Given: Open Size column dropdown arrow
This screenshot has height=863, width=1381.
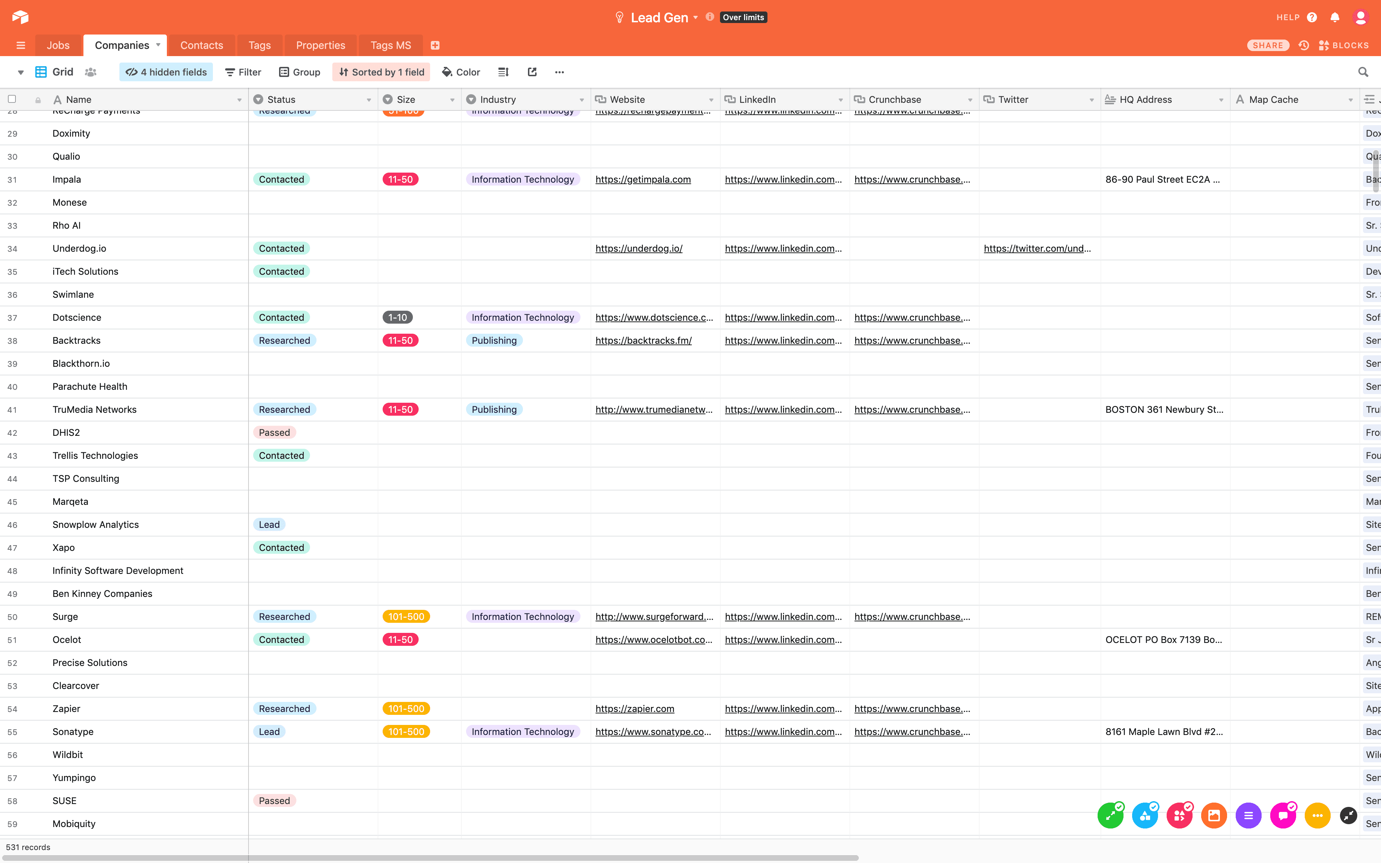Looking at the screenshot, I should 452,100.
